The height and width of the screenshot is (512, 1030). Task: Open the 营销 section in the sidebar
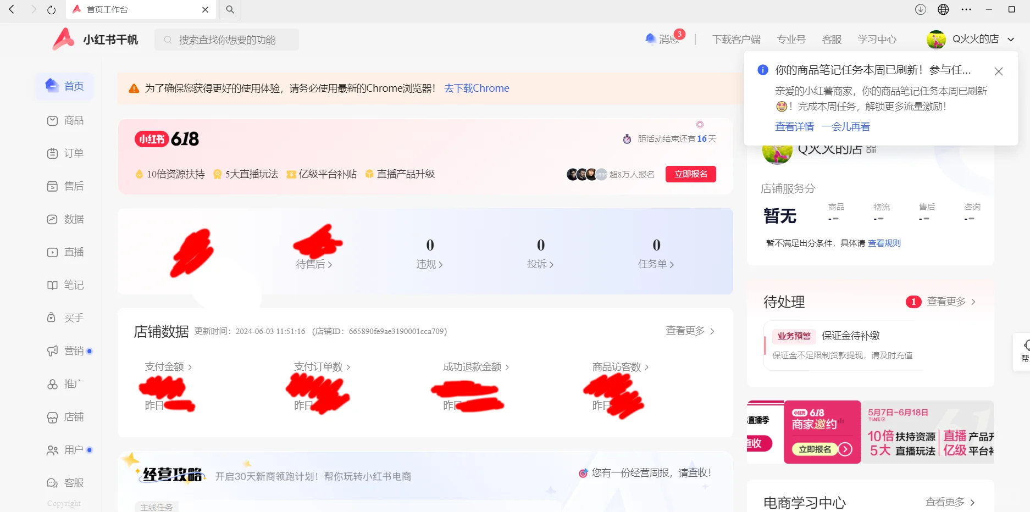click(71, 350)
